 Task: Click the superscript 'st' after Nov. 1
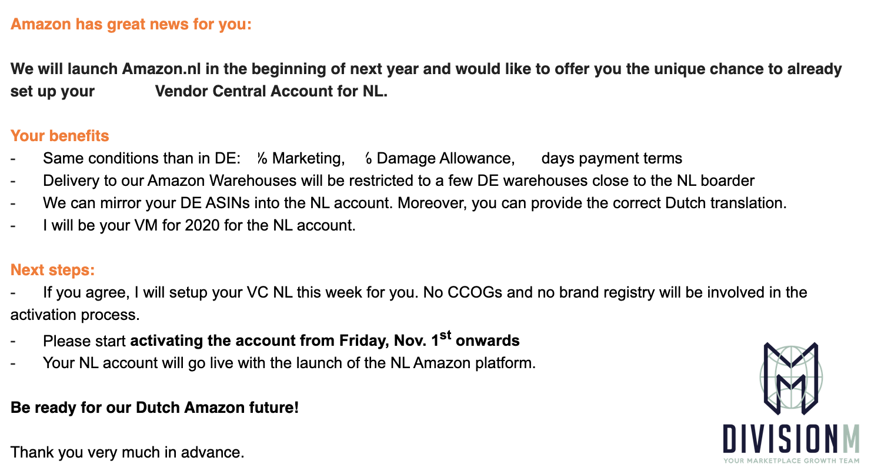(446, 335)
